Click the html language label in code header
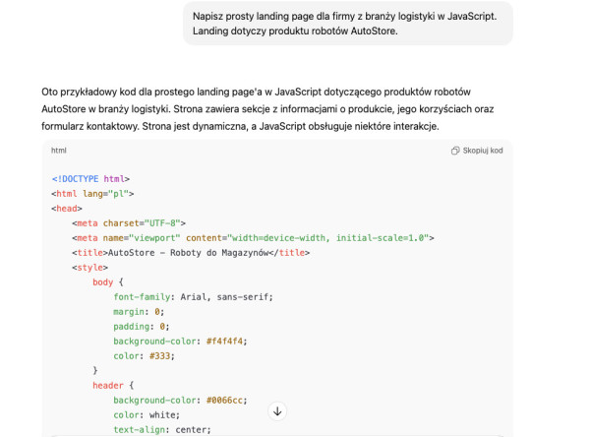Viewport: 590px width, 437px height. coord(59,151)
